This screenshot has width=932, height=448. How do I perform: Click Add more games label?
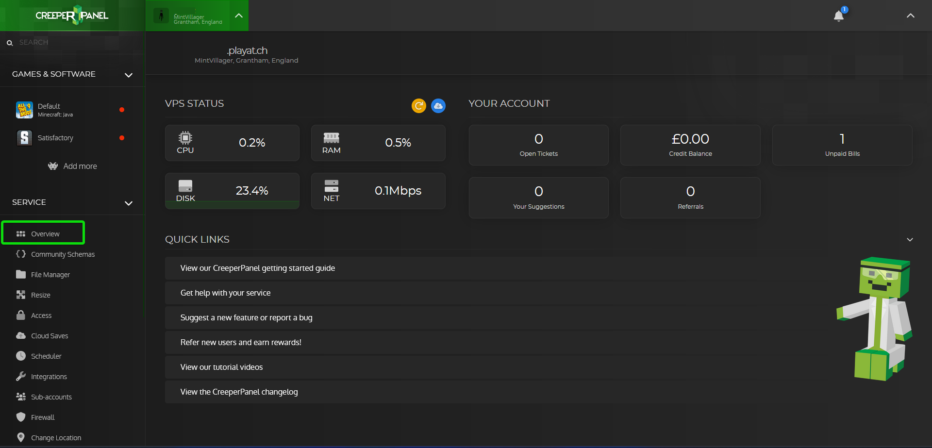point(80,166)
